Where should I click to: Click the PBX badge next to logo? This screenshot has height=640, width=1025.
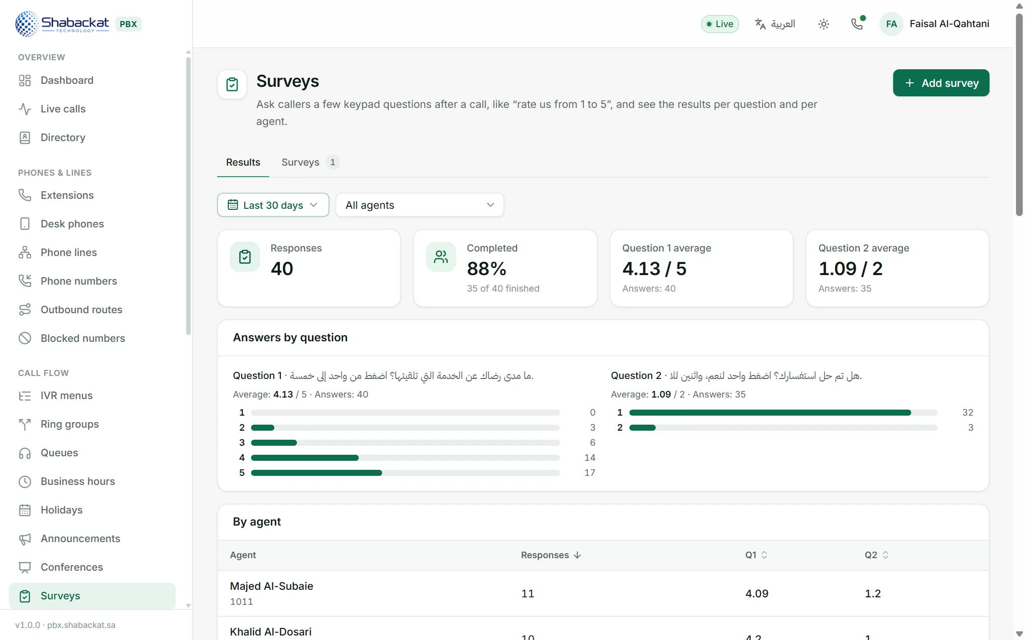click(128, 24)
